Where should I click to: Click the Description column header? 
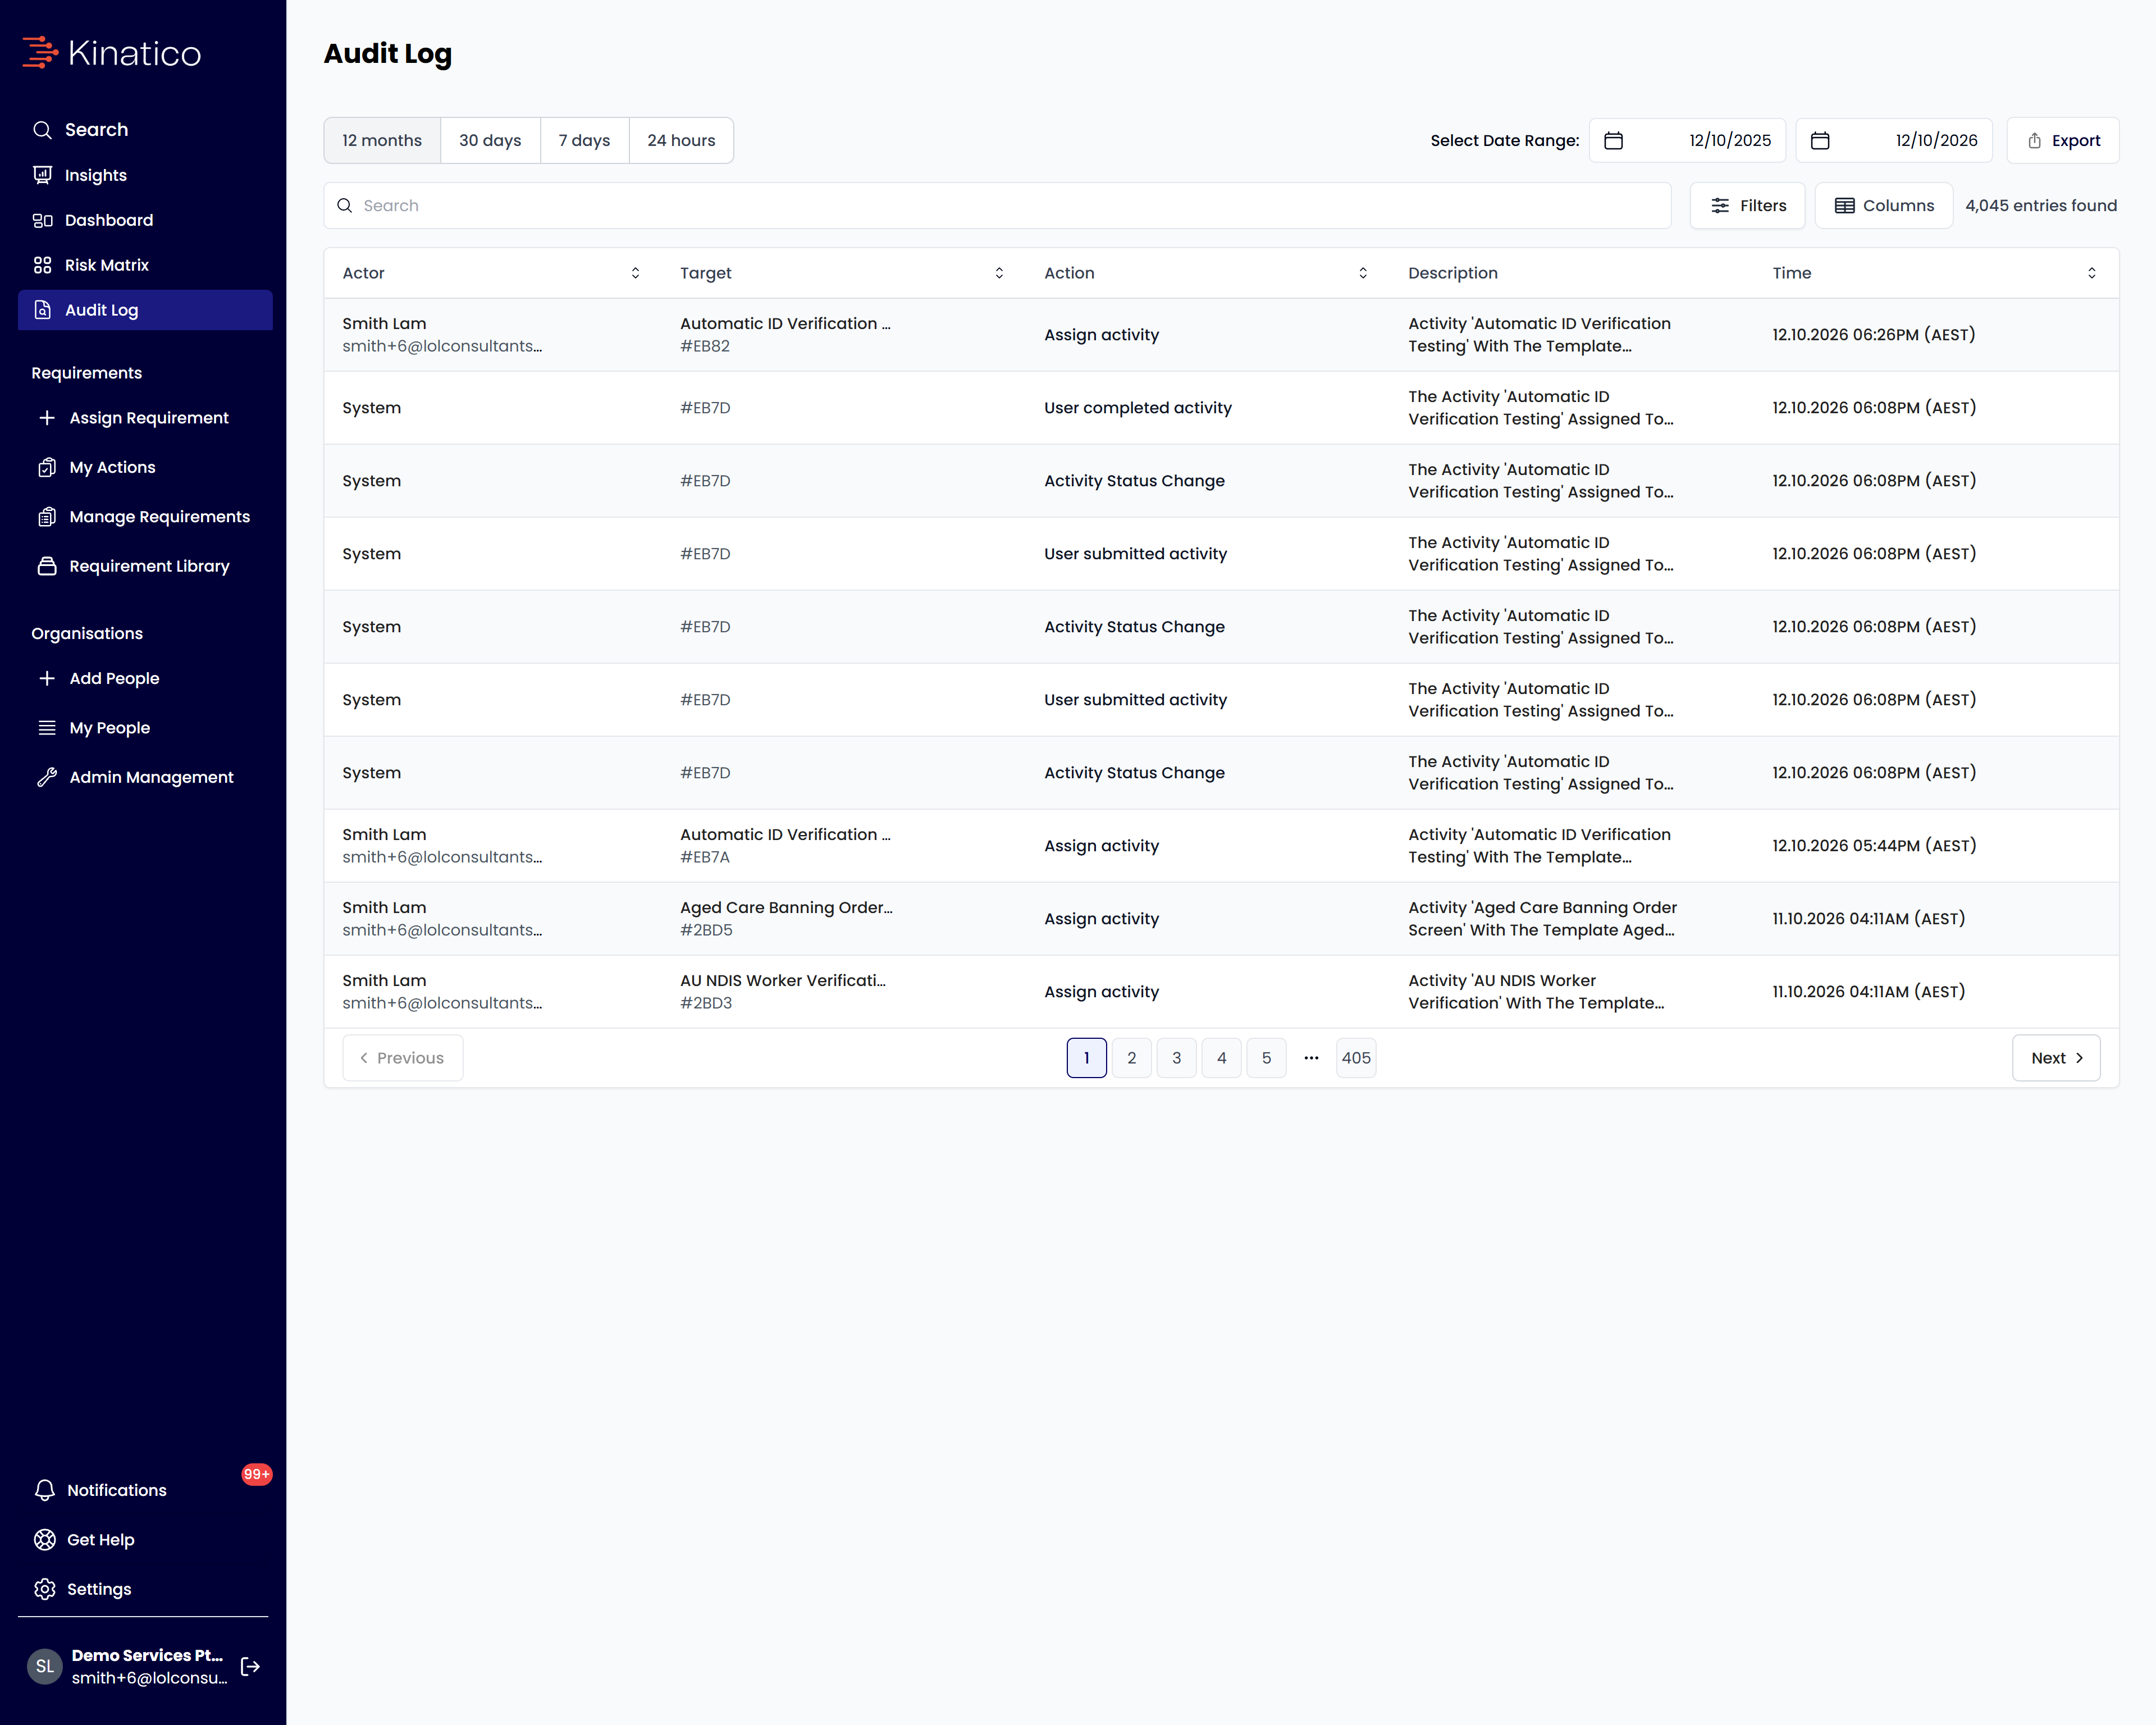click(1453, 273)
